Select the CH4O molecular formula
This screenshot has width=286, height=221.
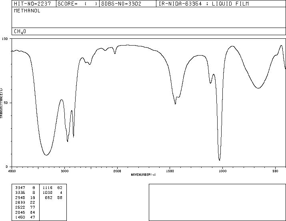point(20,31)
